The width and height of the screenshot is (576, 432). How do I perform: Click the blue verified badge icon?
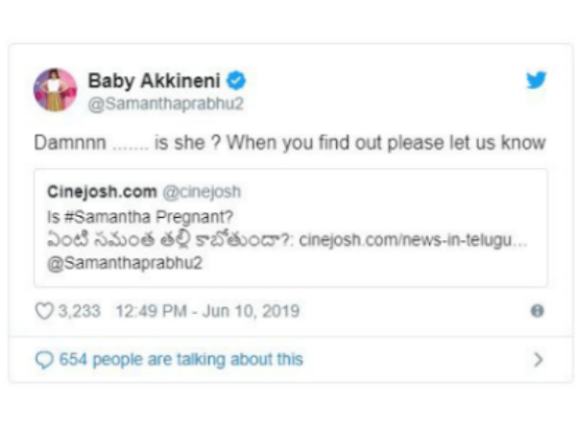tap(236, 80)
